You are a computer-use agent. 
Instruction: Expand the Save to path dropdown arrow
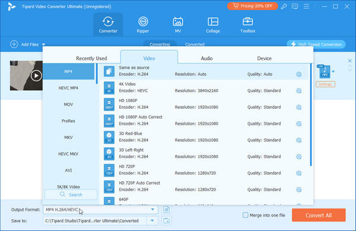click(x=152, y=220)
